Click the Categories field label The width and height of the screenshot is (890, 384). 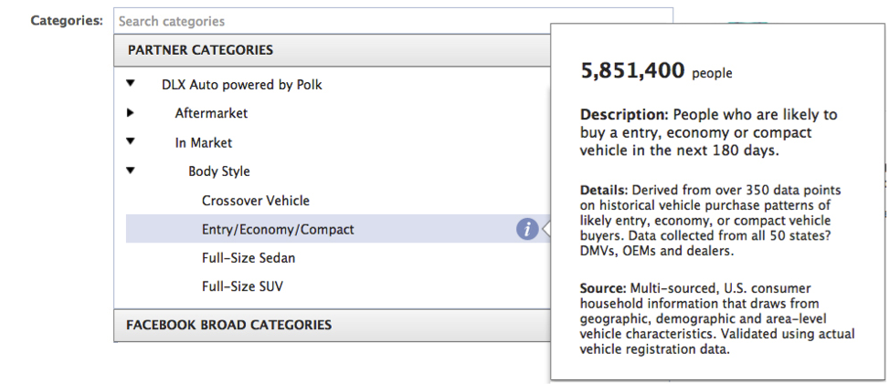coord(67,20)
